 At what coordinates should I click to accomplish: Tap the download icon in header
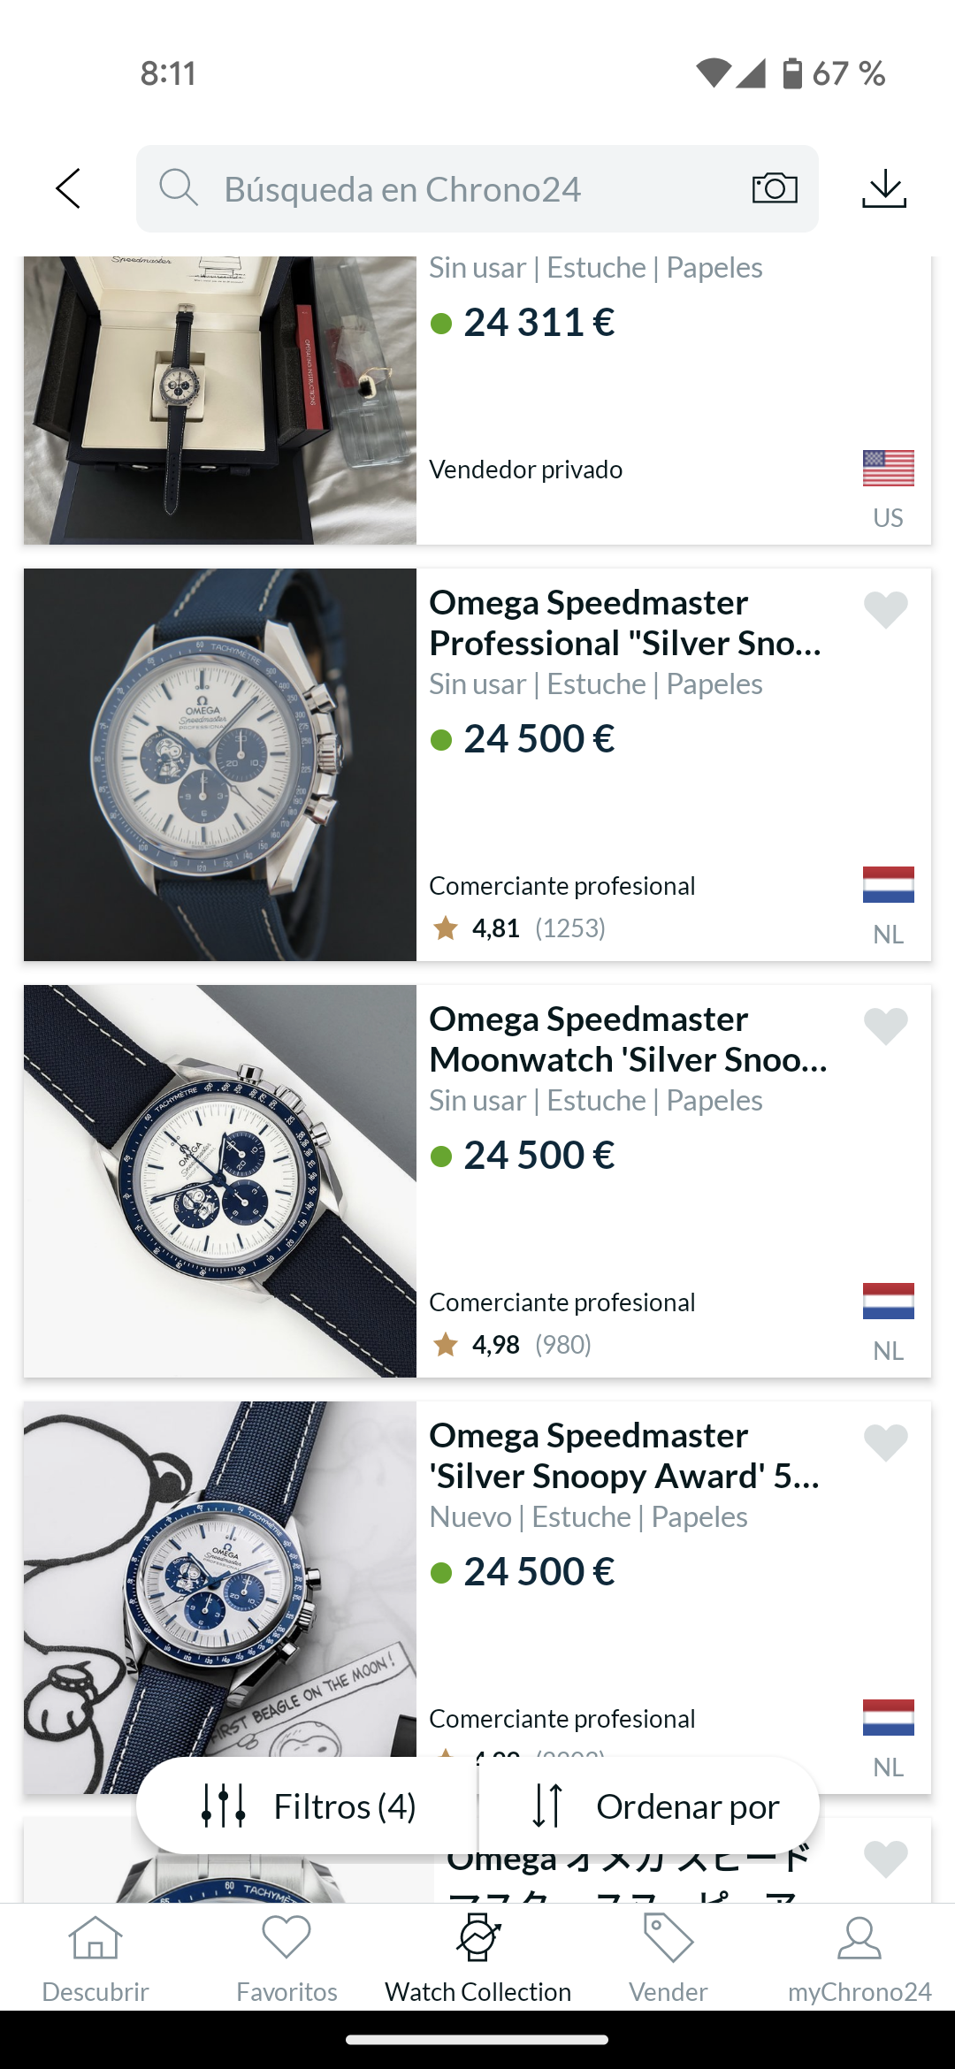pos(884,188)
